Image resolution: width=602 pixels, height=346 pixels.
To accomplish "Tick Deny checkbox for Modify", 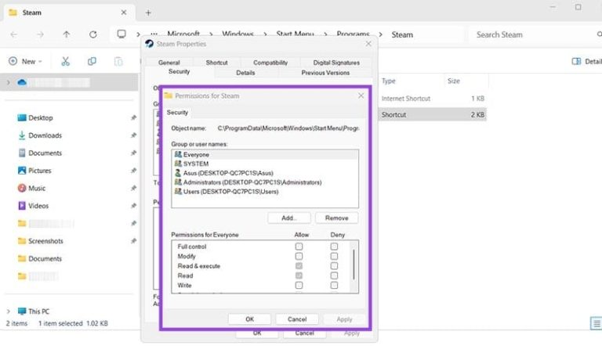I will coord(334,256).
